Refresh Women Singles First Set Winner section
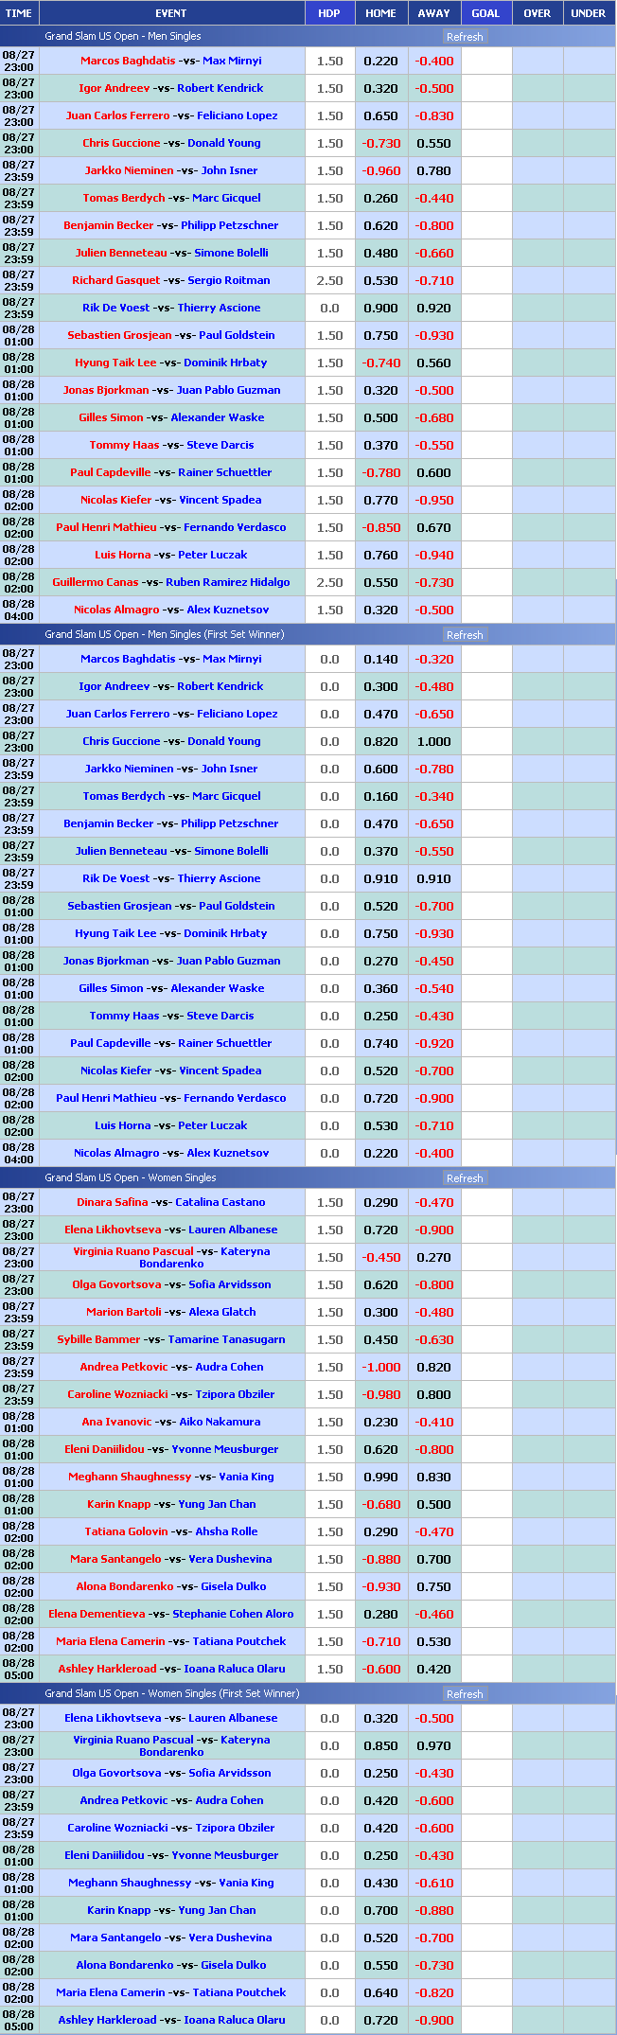 465,1694
